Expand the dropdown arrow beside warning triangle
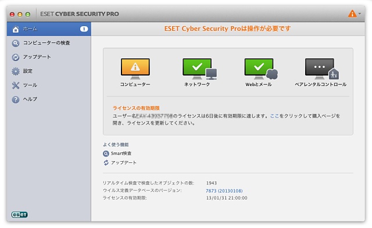Screen dimensions: 372x228 (360, 13)
